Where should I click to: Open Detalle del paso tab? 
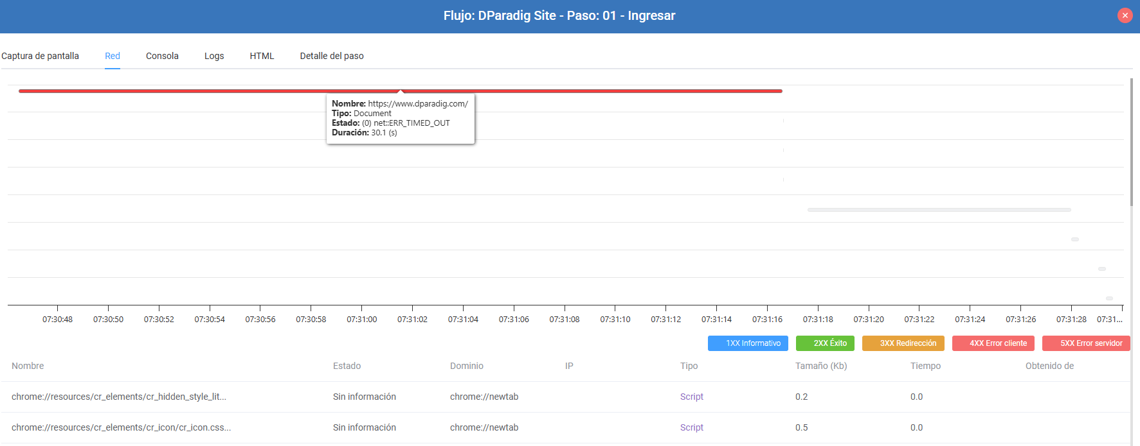pyautogui.click(x=332, y=56)
